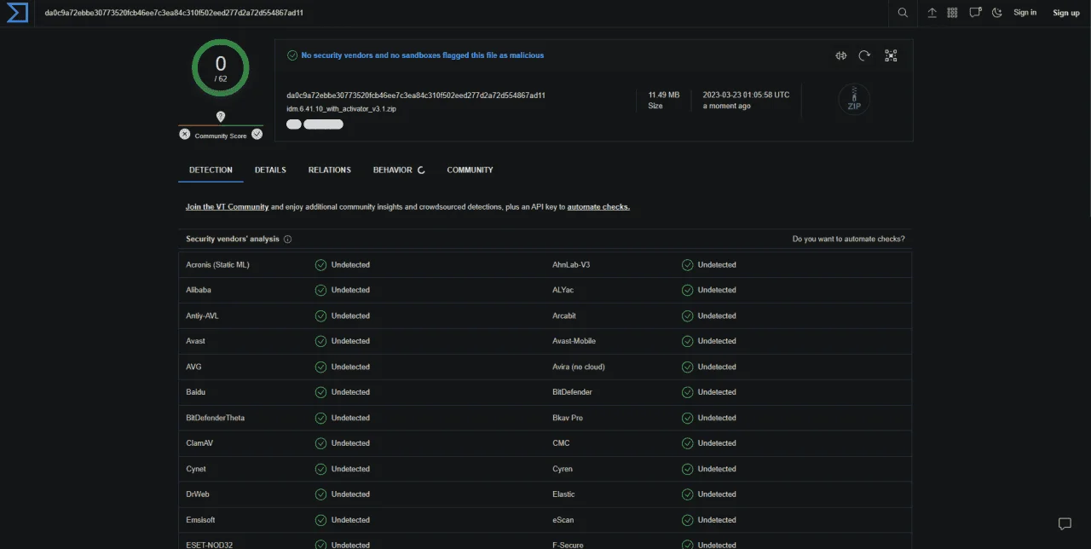The height and width of the screenshot is (549, 1091).
Task: Click the search magnifier icon
Action: pyautogui.click(x=903, y=13)
